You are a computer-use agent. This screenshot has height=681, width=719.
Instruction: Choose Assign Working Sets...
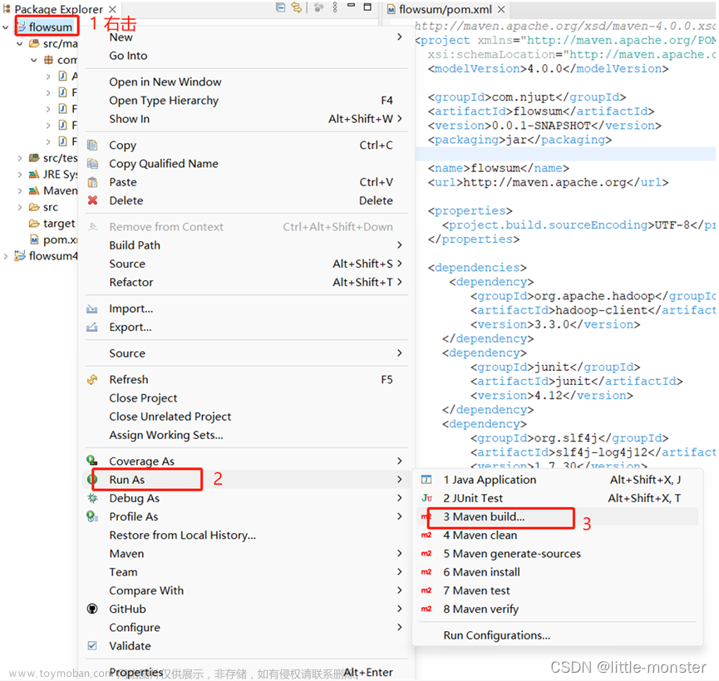point(246,435)
